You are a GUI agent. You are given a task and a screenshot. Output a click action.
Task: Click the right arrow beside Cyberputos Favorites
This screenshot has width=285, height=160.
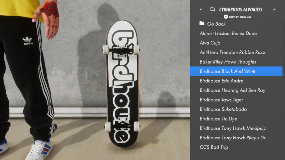(x=274, y=10)
